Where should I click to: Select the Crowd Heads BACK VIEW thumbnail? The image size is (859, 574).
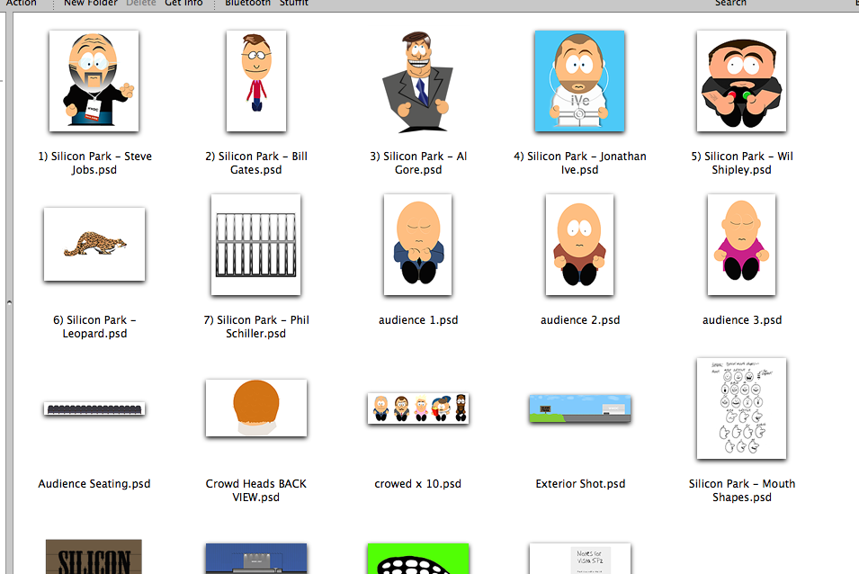tap(256, 408)
